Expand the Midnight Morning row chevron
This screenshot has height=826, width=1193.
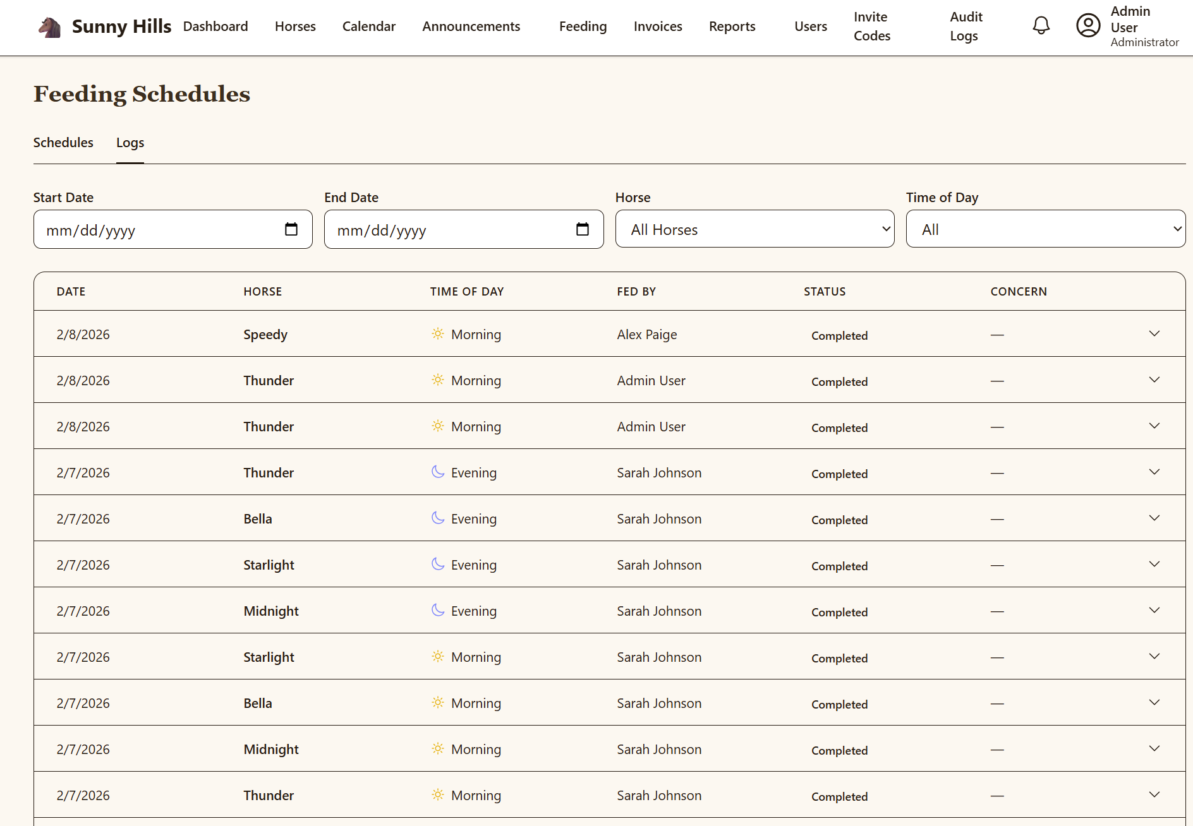click(1154, 748)
